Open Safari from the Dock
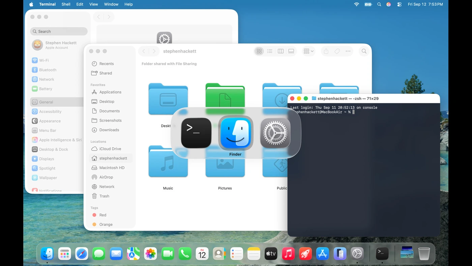Viewport: 472px width, 266px height. coord(82,254)
